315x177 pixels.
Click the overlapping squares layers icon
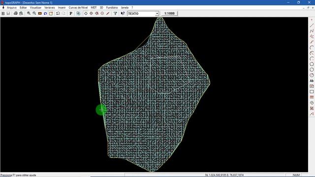[x=78, y=13]
